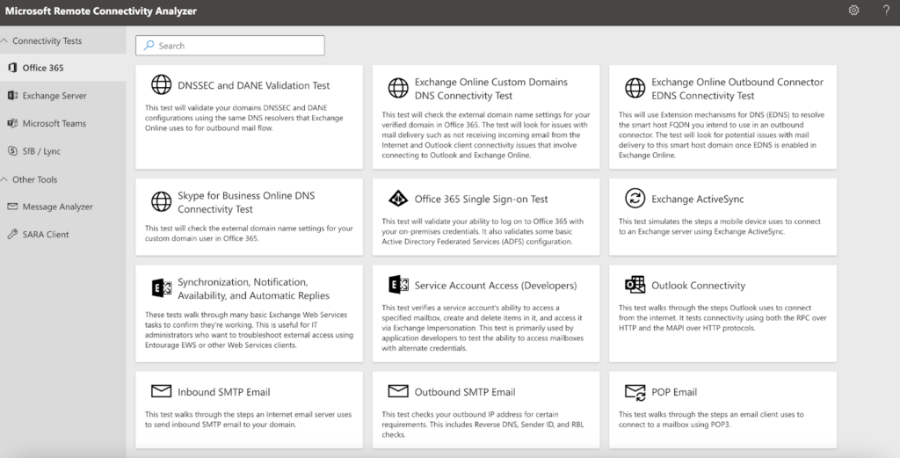
Task: Click the Skype for Business DNS globe icon
Action: point(162,201)
